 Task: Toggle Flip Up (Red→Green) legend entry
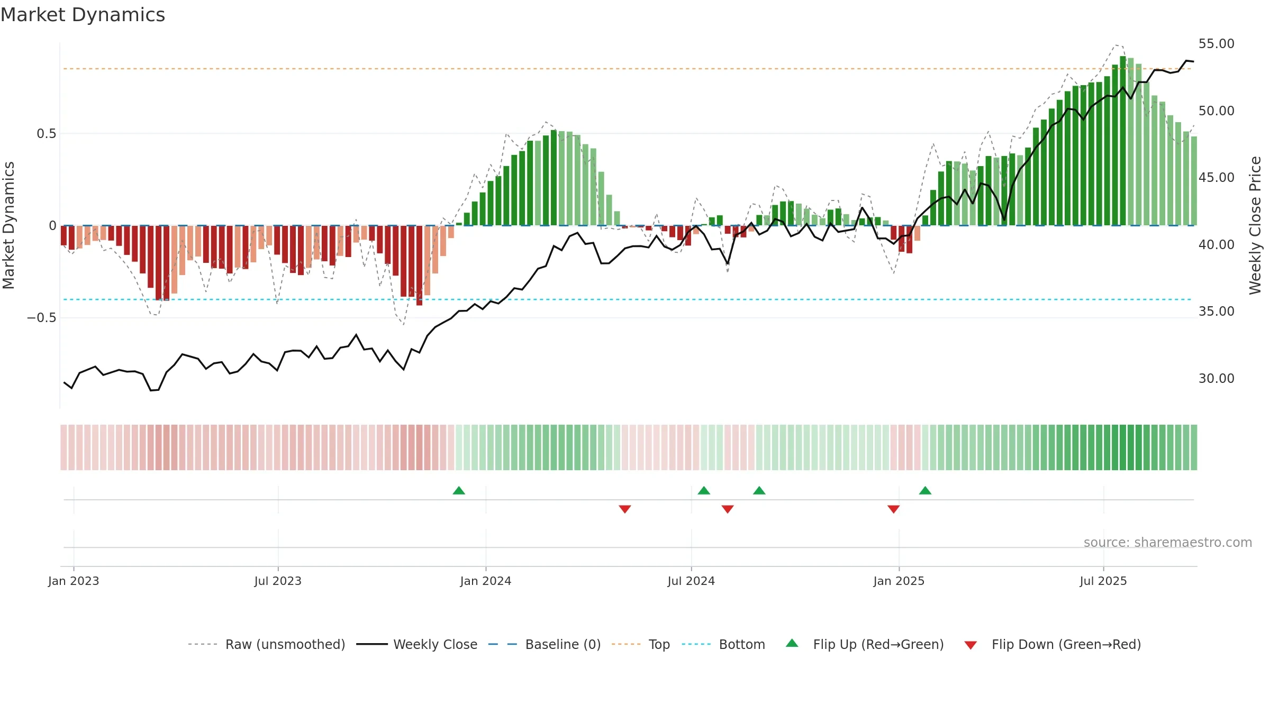865,644
